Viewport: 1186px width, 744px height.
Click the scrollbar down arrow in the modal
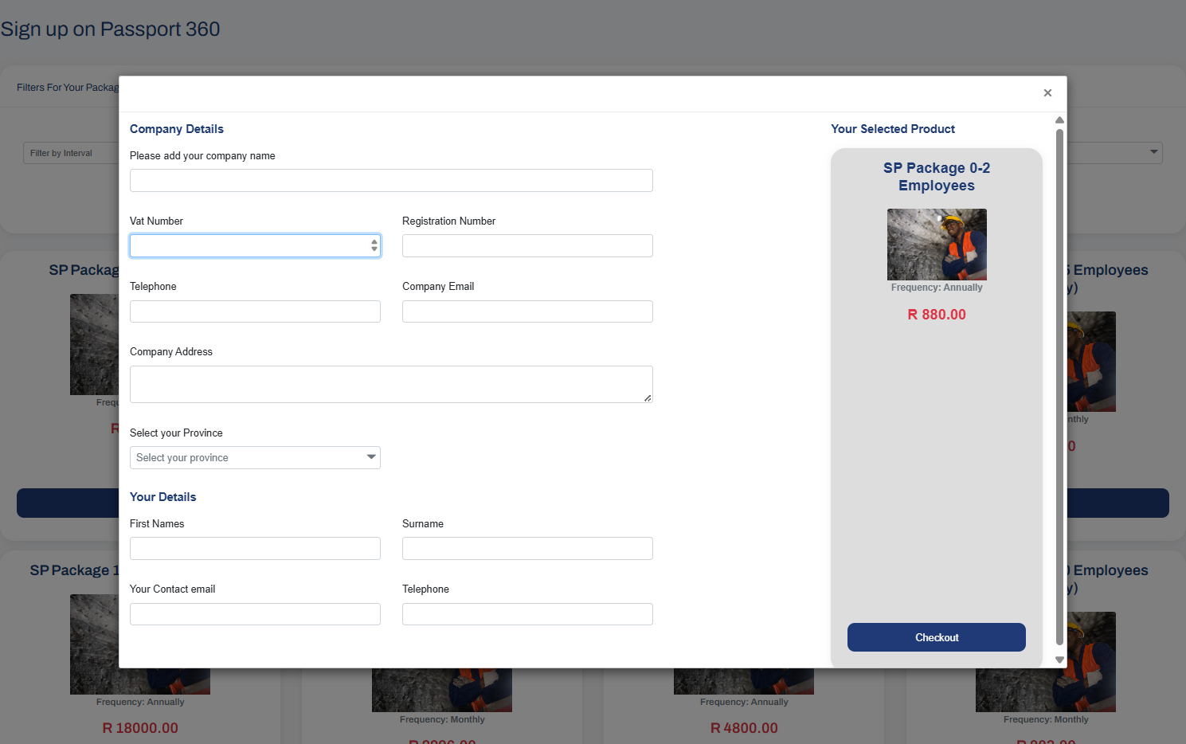pos(1059,660)
